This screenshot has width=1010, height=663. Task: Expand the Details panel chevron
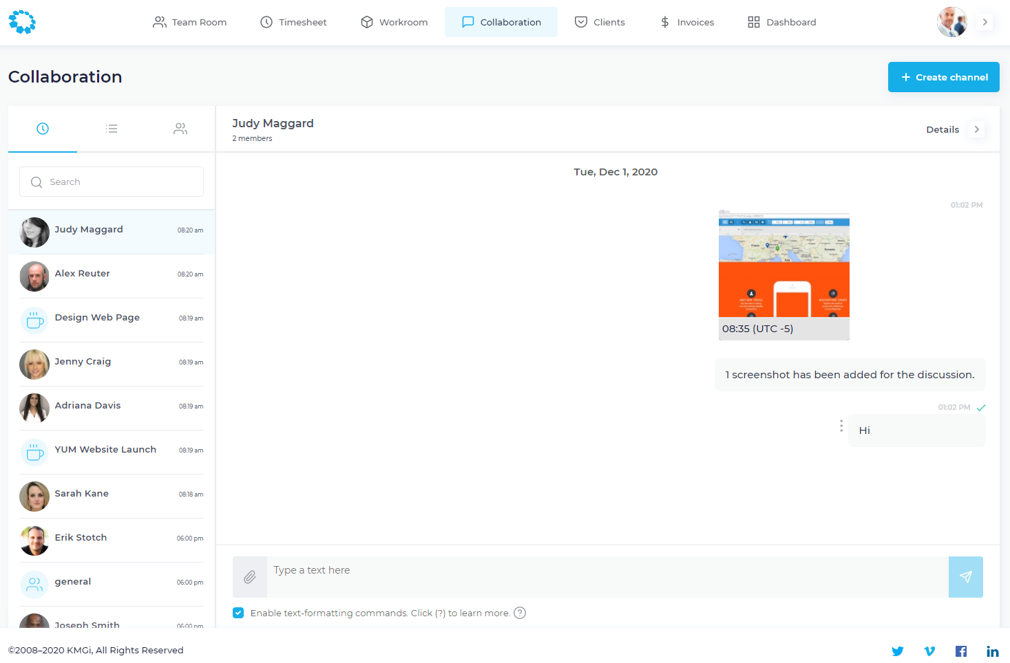(x=976, y=129)
